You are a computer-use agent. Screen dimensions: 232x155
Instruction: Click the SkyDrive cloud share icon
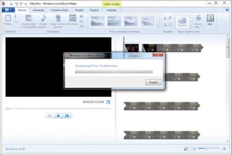pos(182,21)
